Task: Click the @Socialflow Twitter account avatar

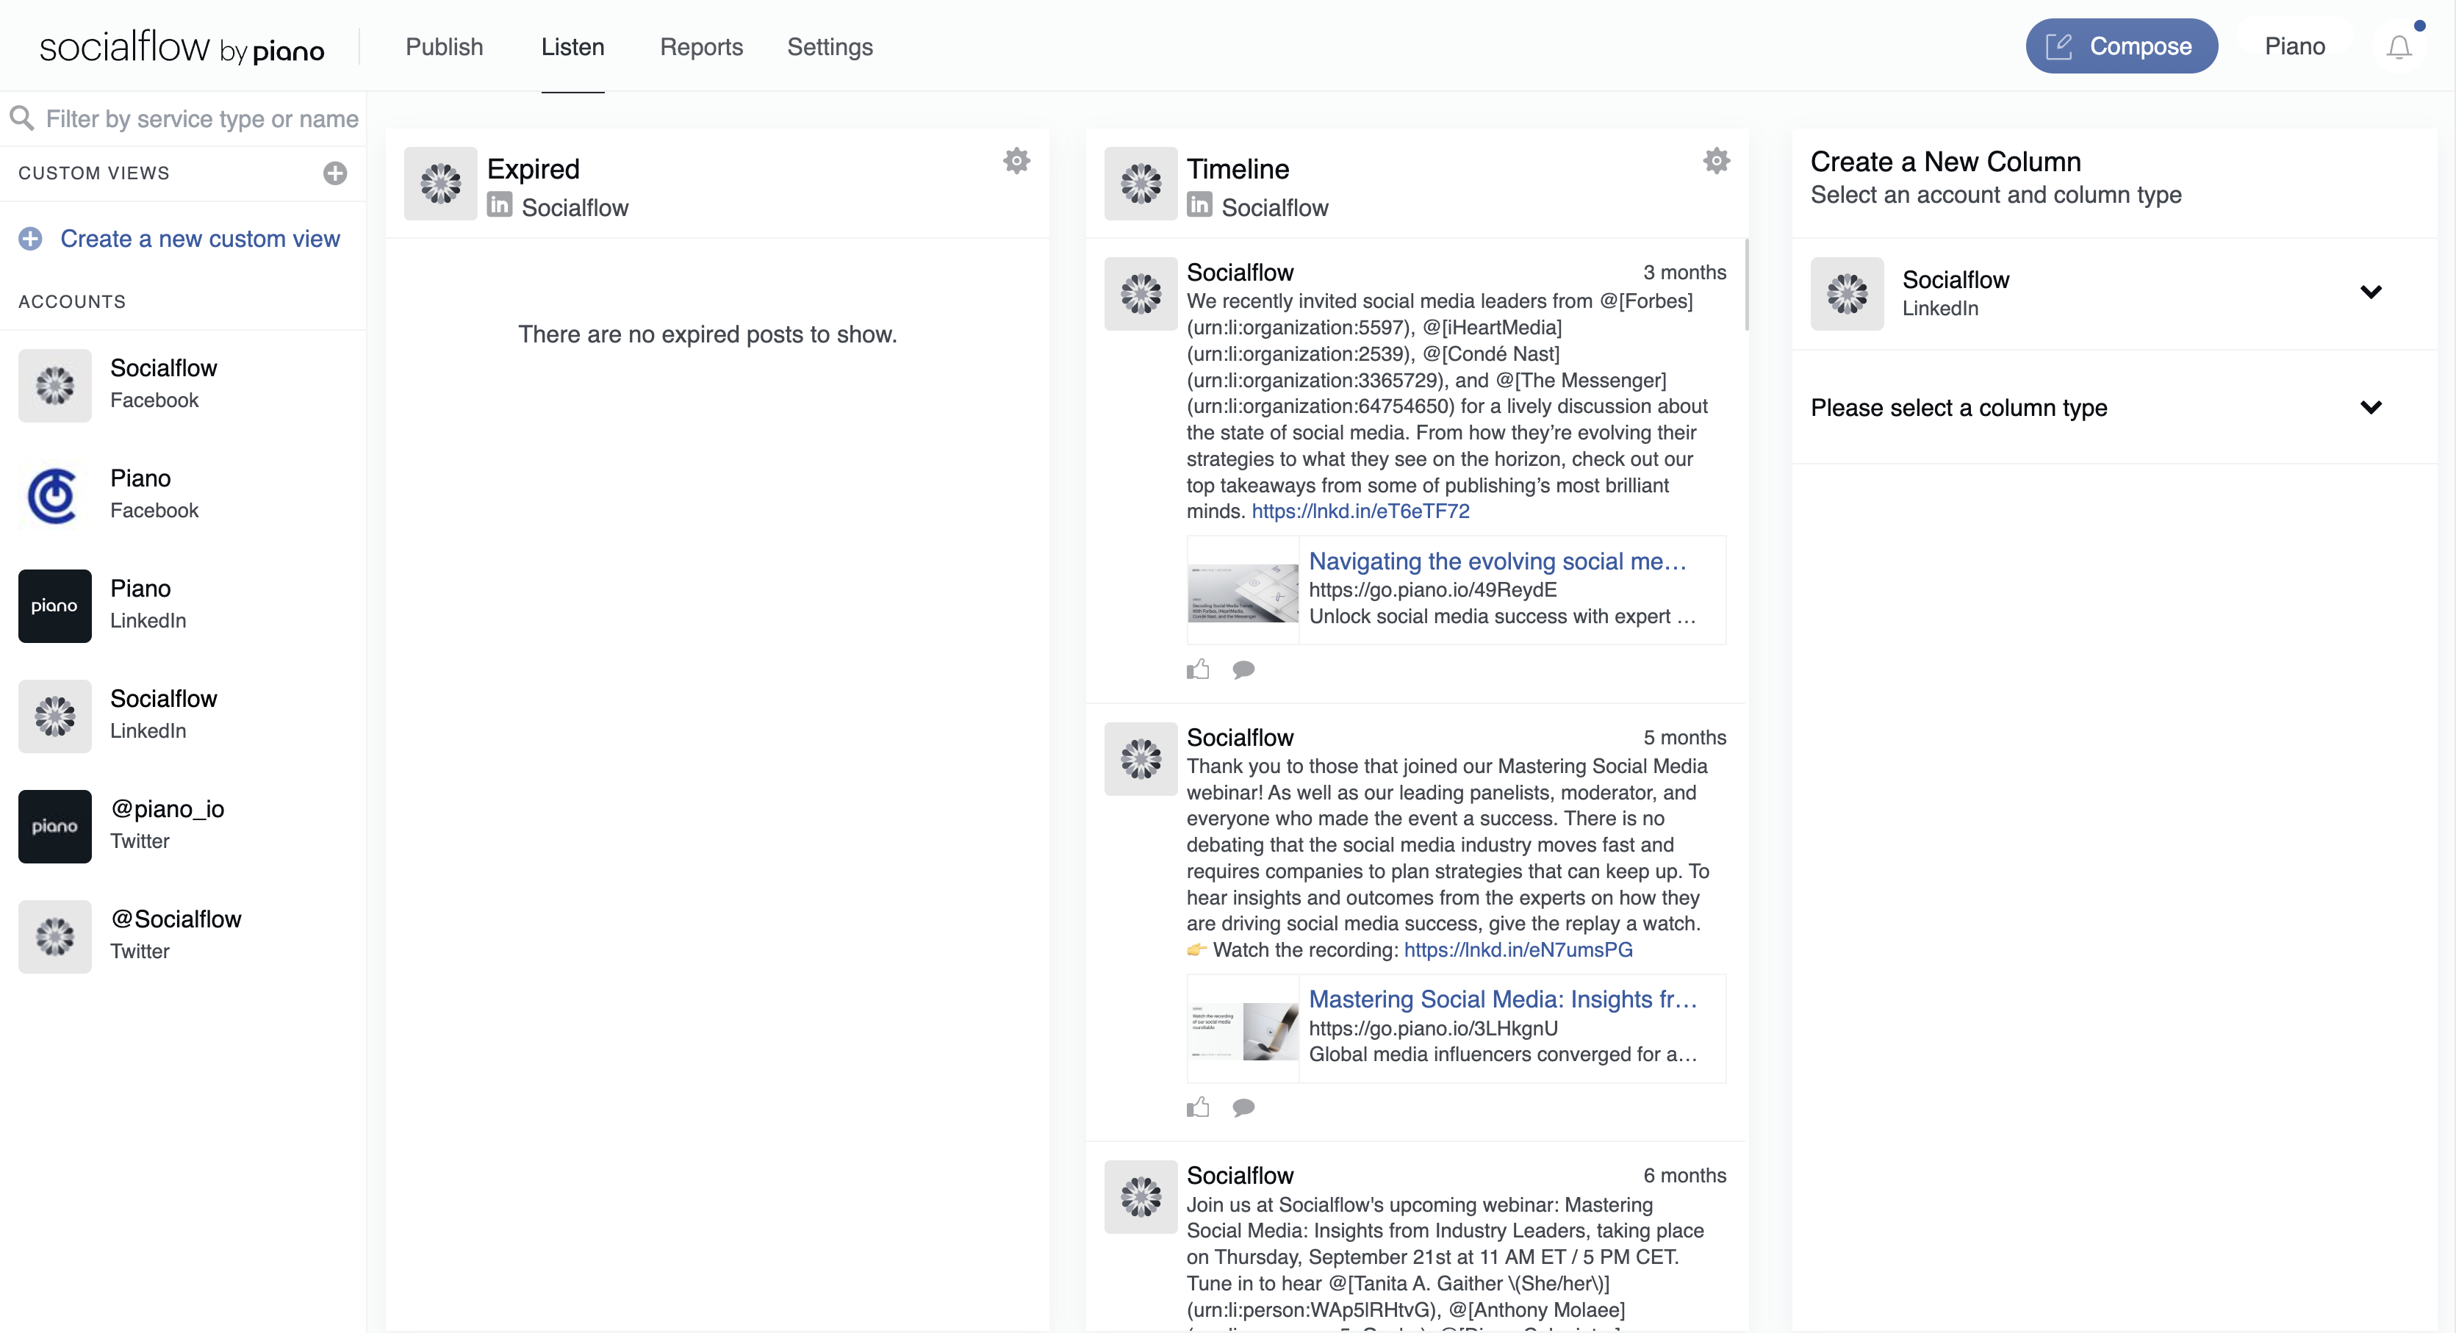Action: [54, 936]
